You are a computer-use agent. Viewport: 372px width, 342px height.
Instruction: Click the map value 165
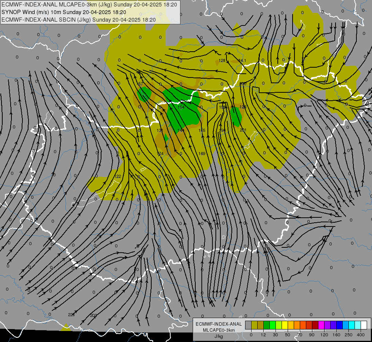pyautogui.click(x=202, y=130)
